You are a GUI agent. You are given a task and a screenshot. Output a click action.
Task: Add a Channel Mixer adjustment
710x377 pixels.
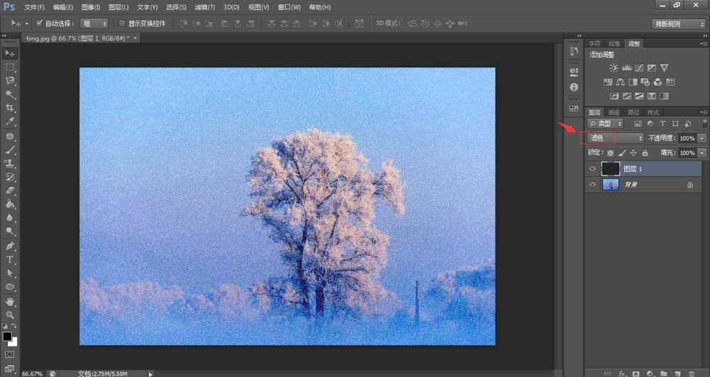point(658,82)
